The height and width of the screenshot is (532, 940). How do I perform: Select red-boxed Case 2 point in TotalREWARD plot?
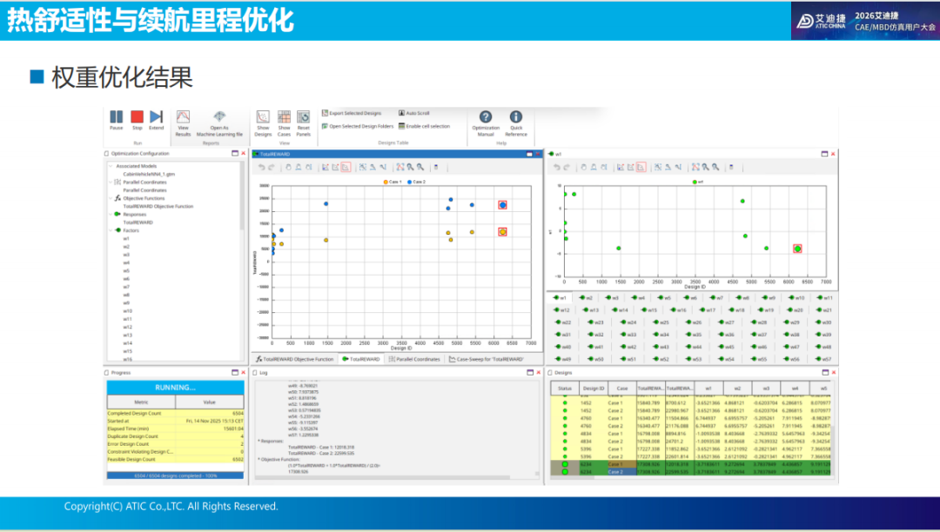[502, 204]
